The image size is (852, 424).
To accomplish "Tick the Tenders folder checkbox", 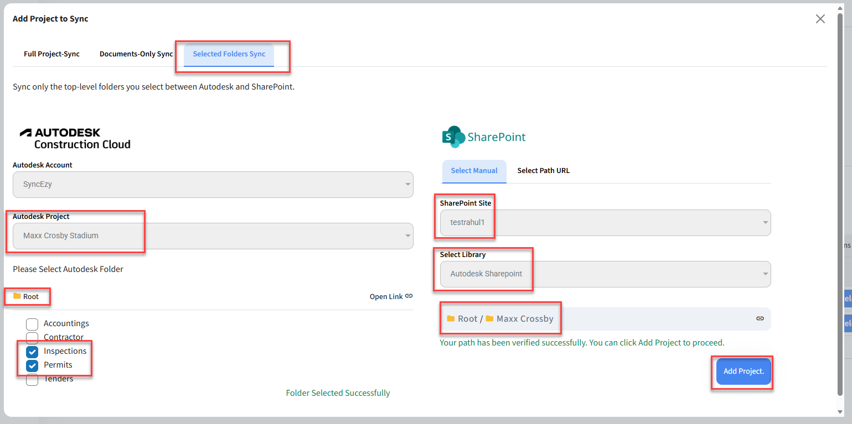I will (x=32, y=380).
